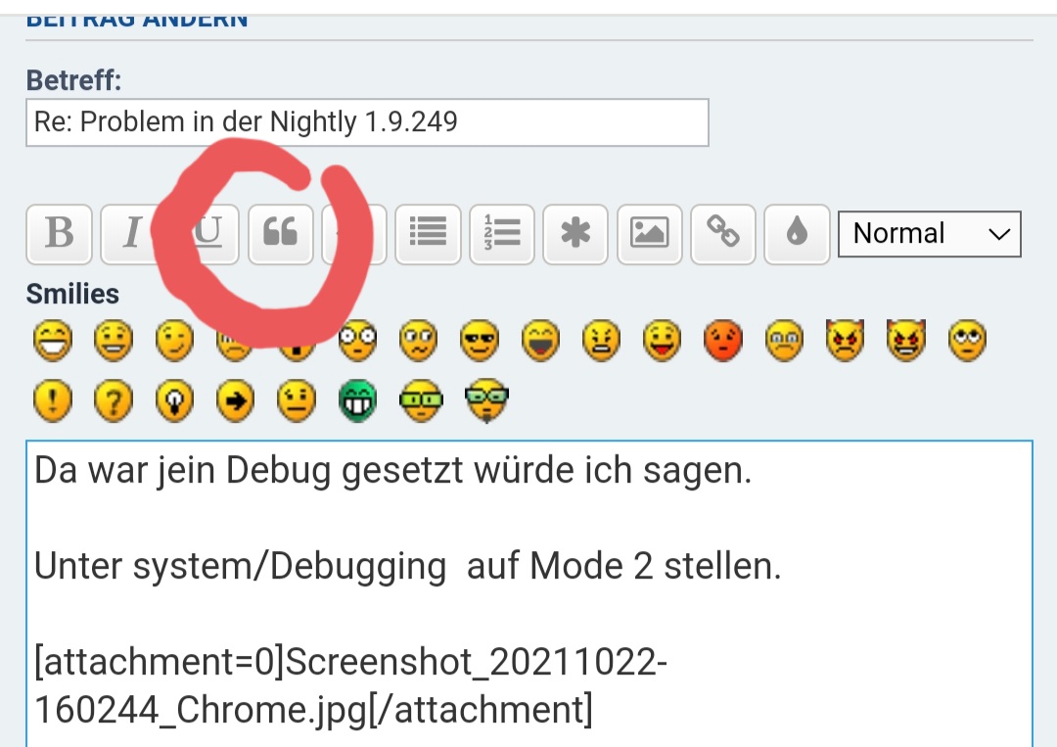Open the font size dropdown showing Normal
Screen dimensions: 1057x747
coord(929,234)
